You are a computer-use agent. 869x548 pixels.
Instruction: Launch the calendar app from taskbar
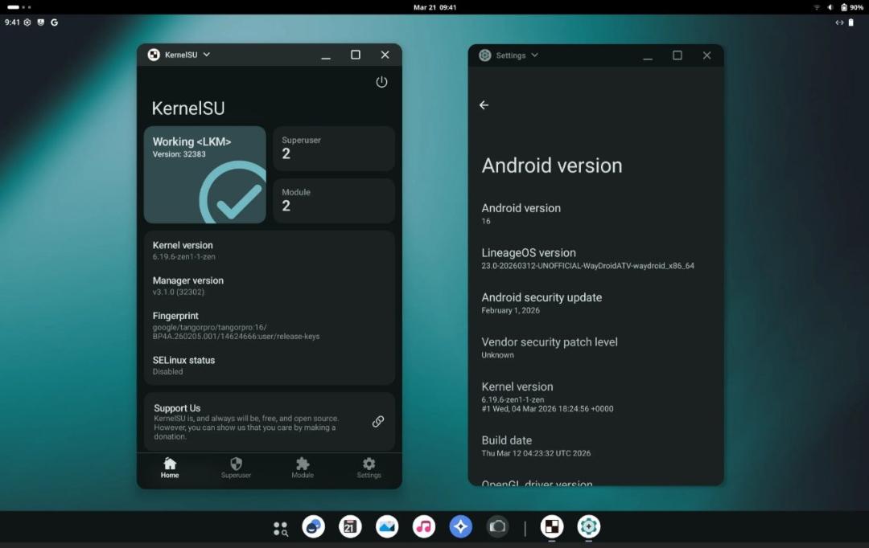coord(350,526)
